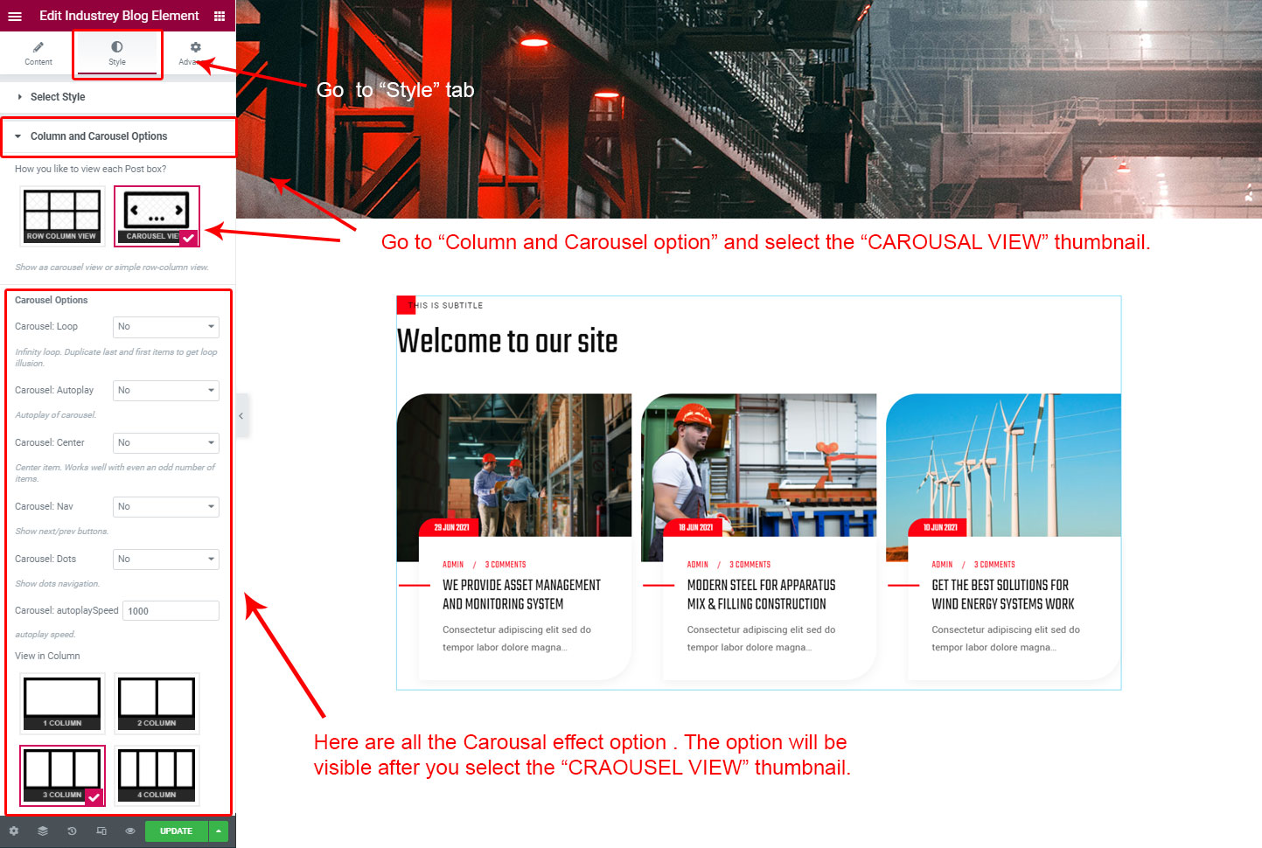Image resolution: width=1262 pixels, height=848 pixels.
Task: Switch to the Content tab
Action: [38, 53]
